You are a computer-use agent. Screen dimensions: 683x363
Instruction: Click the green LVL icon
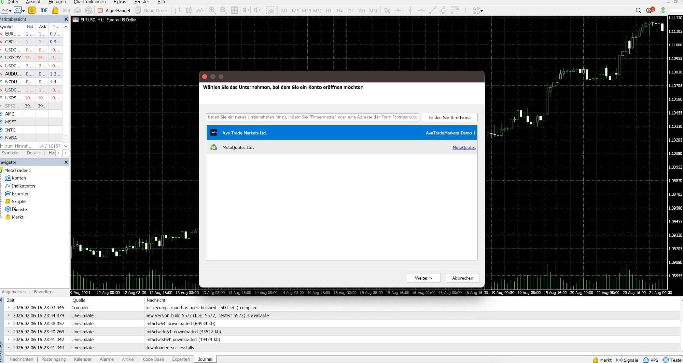point(663,10)
